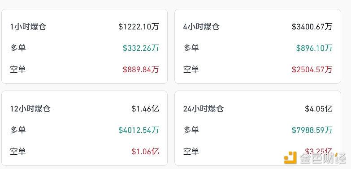351x169 pixels.
Task: Click the 金色财经 watermark text
Action: pos(323,158)
